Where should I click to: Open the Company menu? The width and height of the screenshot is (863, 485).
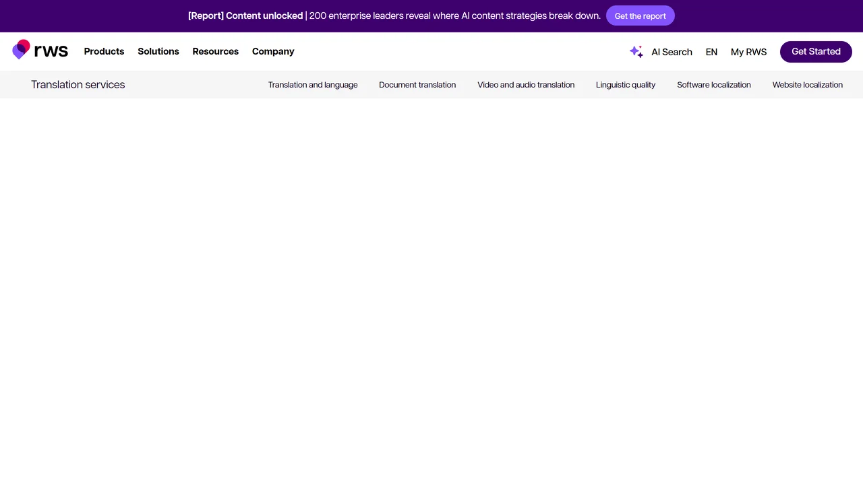tap(273, 51)
